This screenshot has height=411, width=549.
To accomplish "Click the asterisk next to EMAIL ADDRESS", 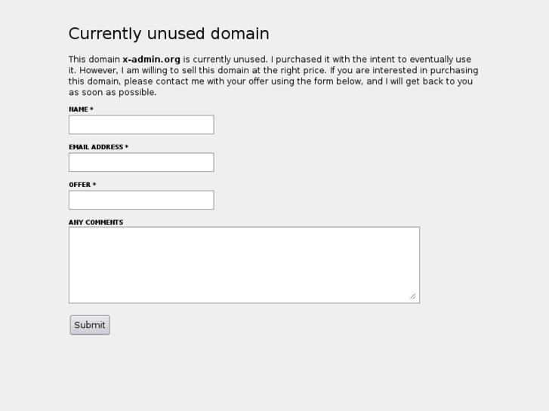I will pyautogui.click(x=127, y=147).
